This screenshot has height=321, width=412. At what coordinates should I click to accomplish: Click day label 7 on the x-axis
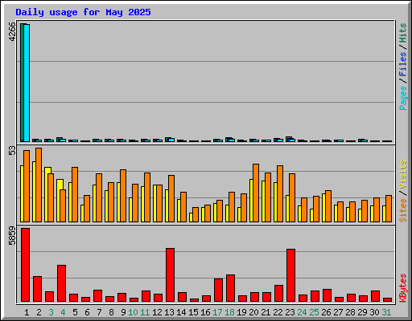[99, 312]
